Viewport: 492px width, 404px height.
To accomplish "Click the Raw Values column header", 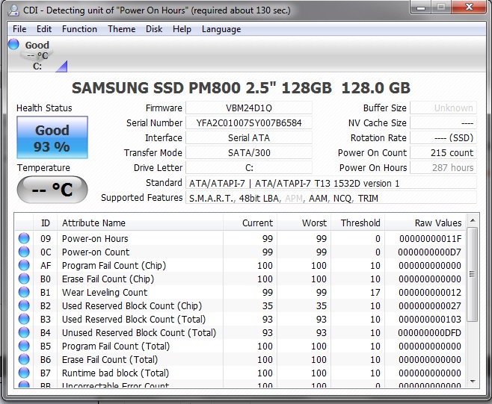I will point(425,223).
